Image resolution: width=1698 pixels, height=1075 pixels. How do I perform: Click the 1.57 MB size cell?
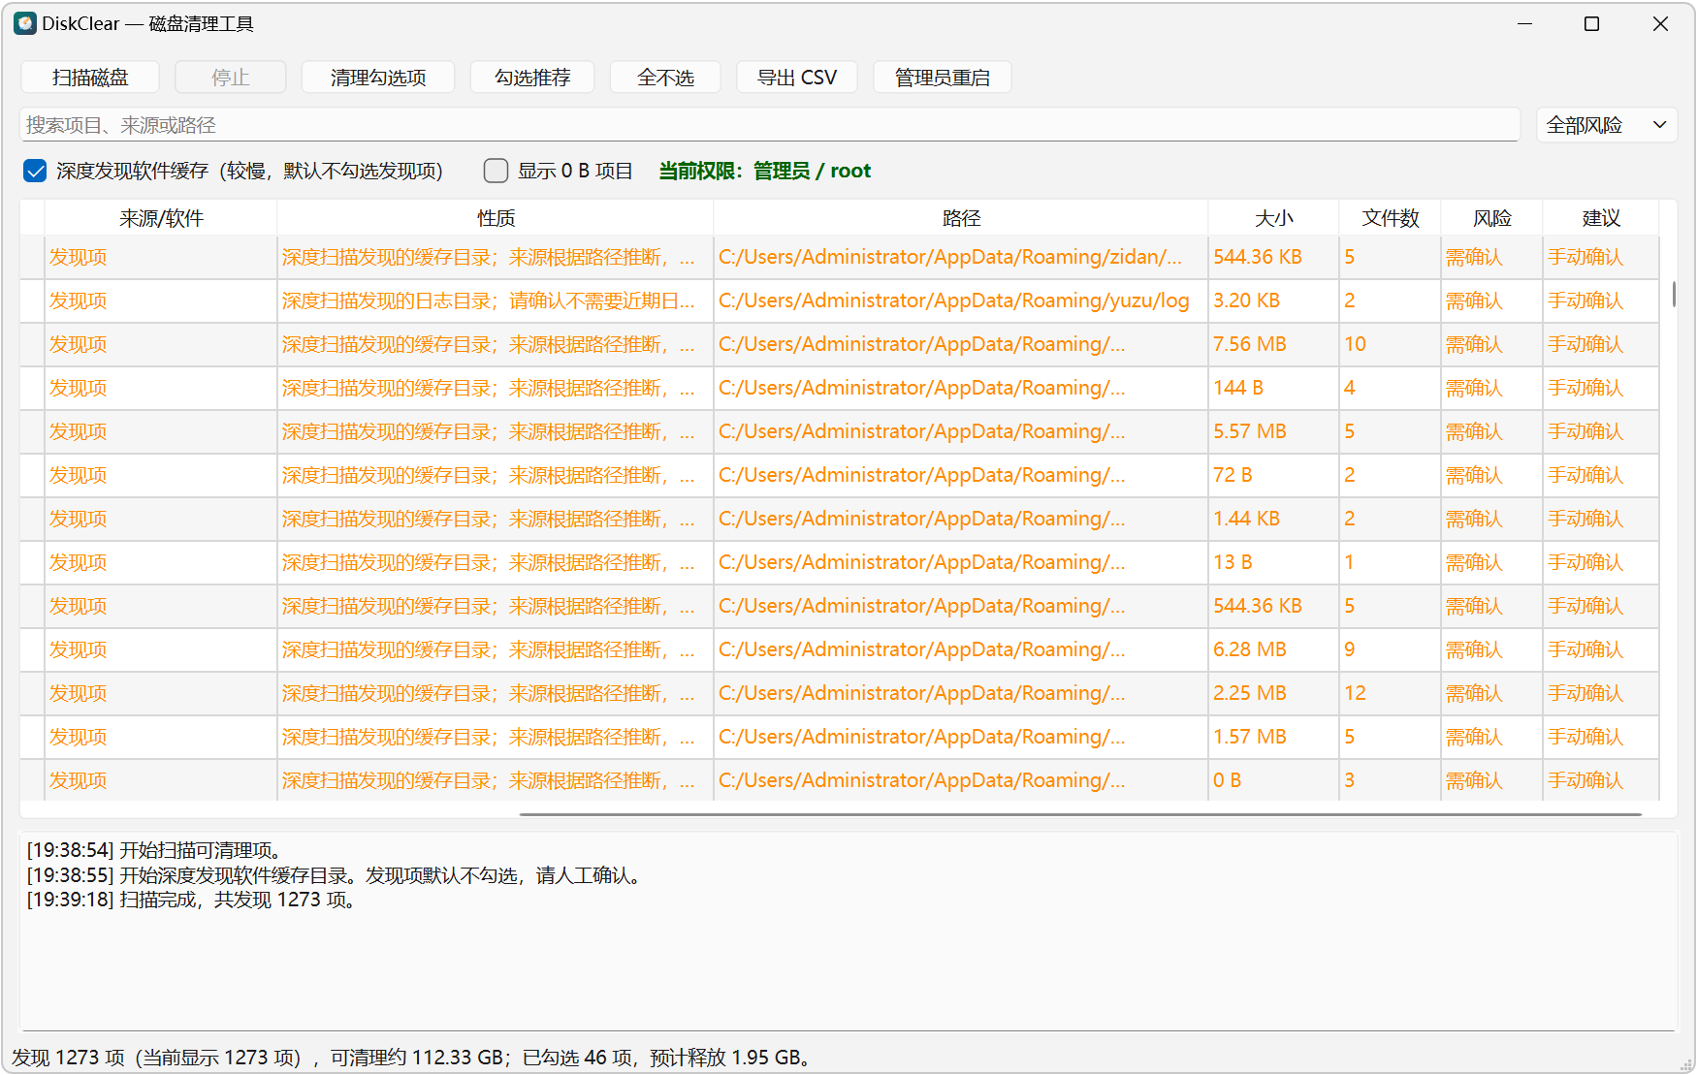pos(1273,737)
